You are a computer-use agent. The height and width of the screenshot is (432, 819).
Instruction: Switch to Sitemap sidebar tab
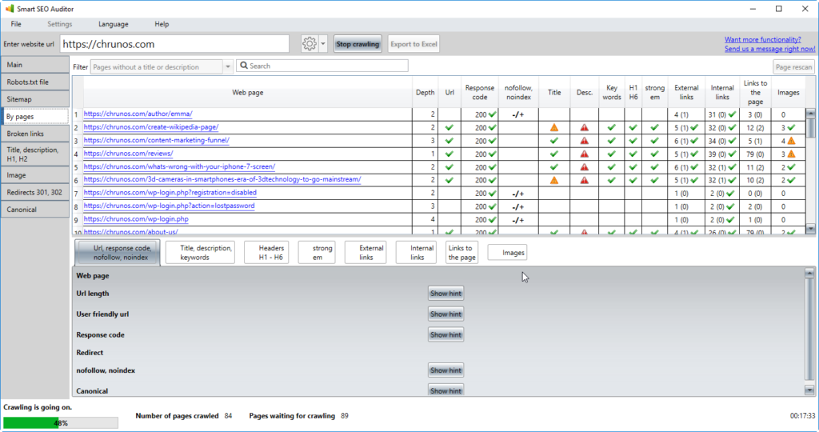(x=34, y=99)
